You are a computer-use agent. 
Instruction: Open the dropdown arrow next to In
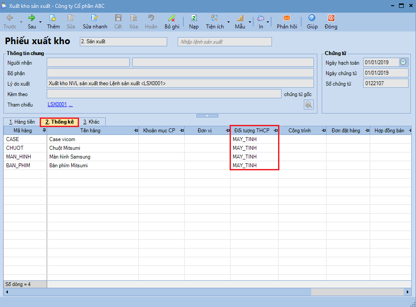tap(267, 22)
